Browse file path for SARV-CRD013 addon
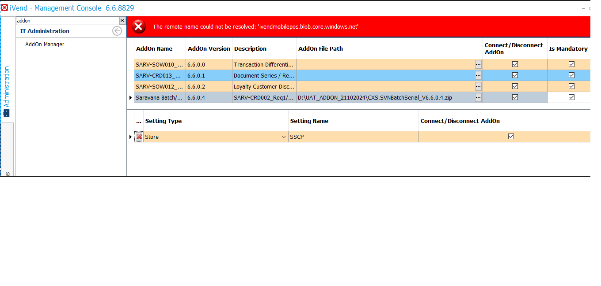 click(478, 75)
